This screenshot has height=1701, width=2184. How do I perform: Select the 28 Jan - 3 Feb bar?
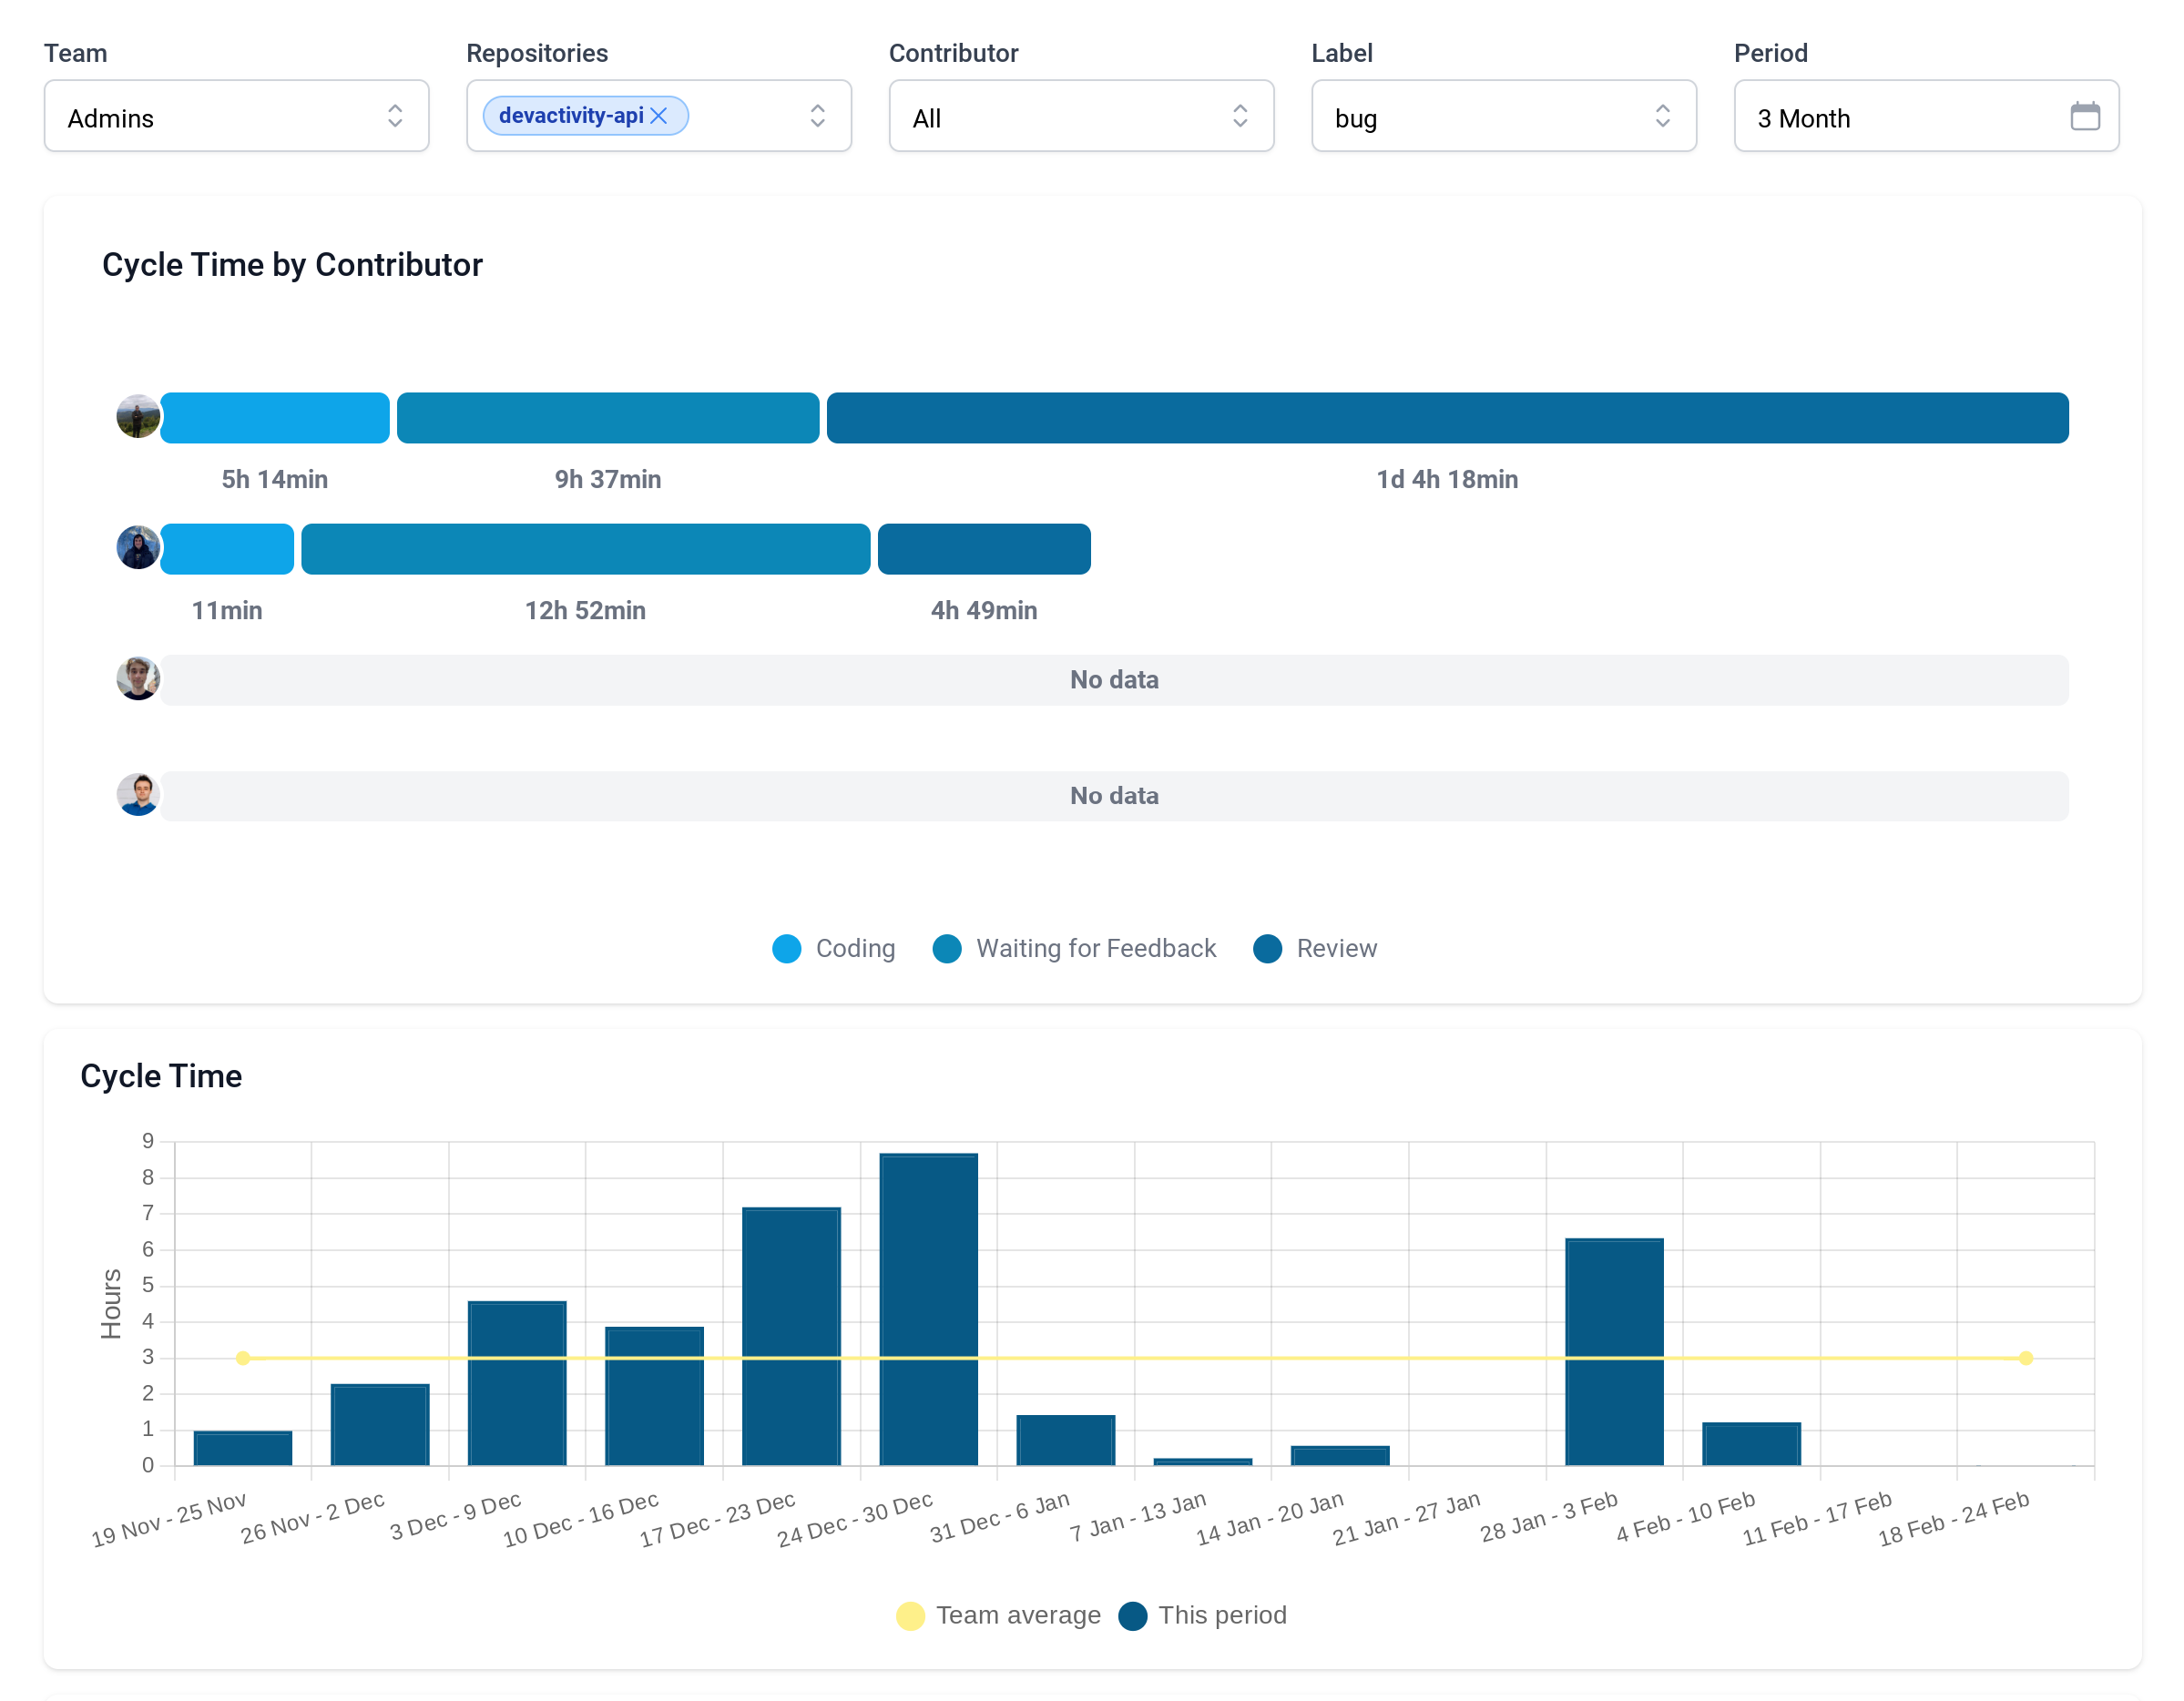point(1614,1350)
